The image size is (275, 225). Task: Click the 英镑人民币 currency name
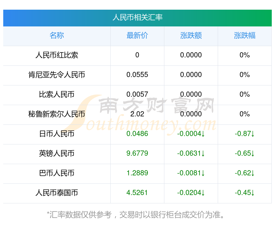(x=57, y=154)
